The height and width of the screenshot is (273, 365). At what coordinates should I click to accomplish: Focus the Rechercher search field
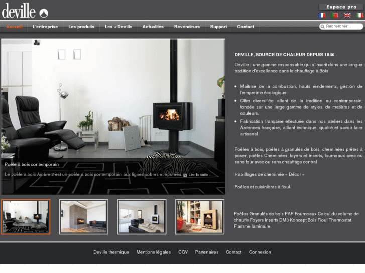(341, 26)
